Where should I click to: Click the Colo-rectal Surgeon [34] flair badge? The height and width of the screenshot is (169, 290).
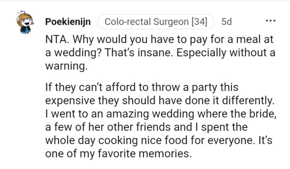click(x=155, y=21)
